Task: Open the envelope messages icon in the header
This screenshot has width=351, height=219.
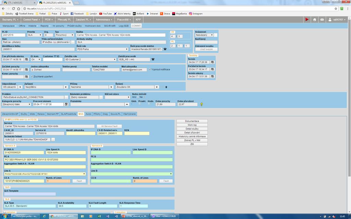Action: point(322,20)
